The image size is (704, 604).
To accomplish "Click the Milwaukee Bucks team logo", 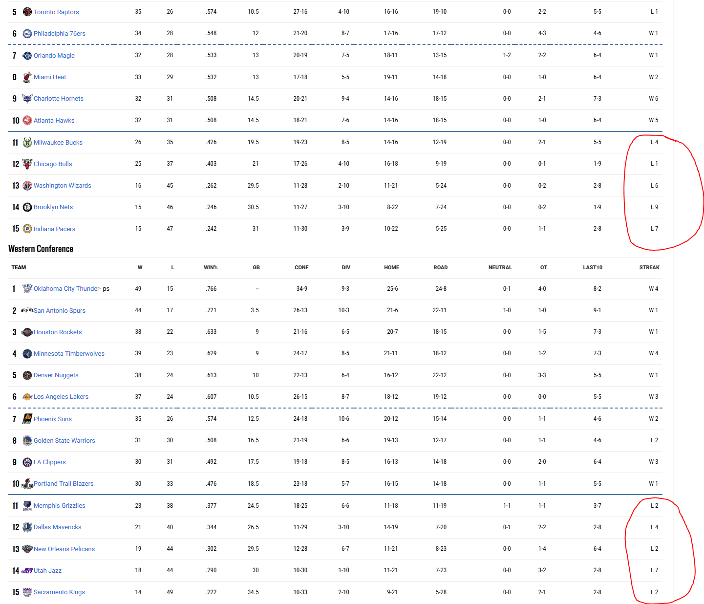I will (27, 142).
